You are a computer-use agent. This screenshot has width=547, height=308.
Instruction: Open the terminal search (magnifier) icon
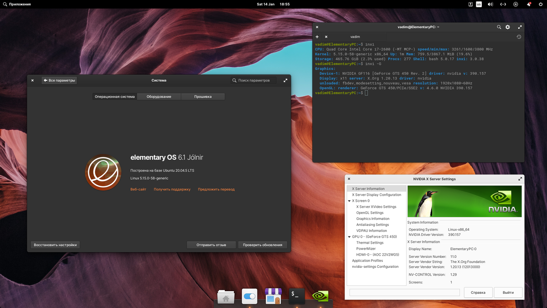pos(499,27)
